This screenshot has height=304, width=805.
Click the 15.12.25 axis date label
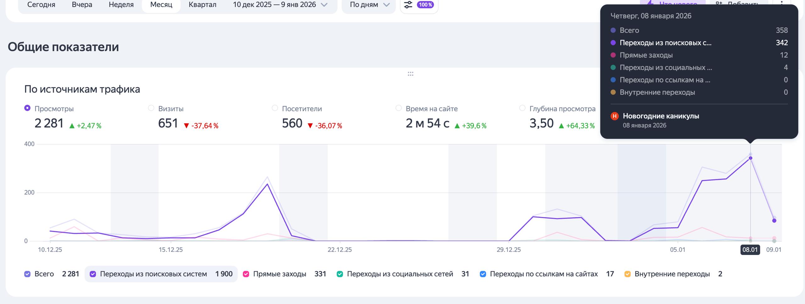tap(171, 250)
